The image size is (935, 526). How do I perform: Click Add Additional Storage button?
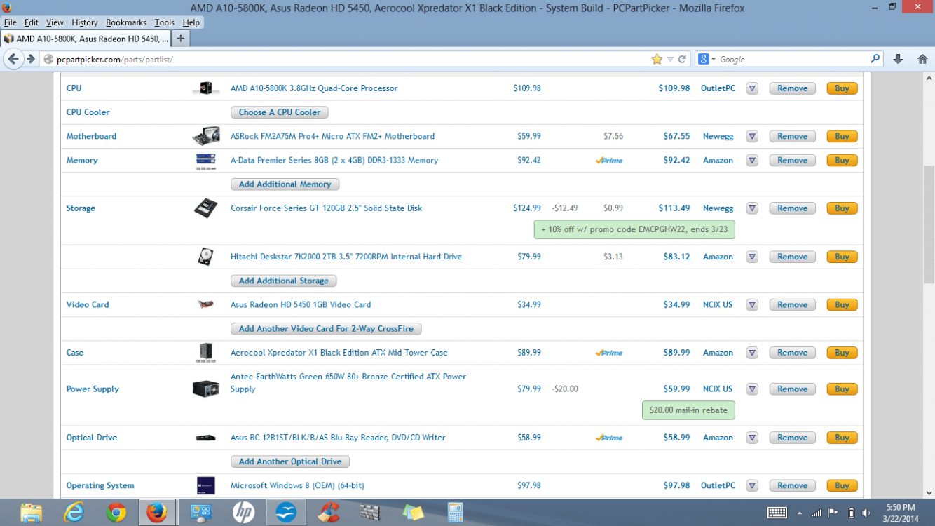point(284,281)
